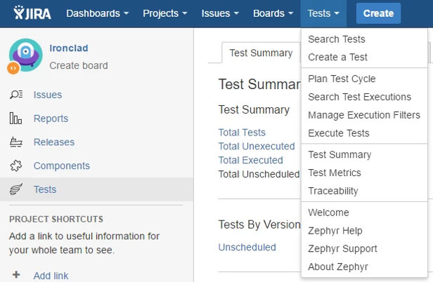Click the plus icon beside Add link
This screenshot has height=282, width=433.
(x=16, y=276)
